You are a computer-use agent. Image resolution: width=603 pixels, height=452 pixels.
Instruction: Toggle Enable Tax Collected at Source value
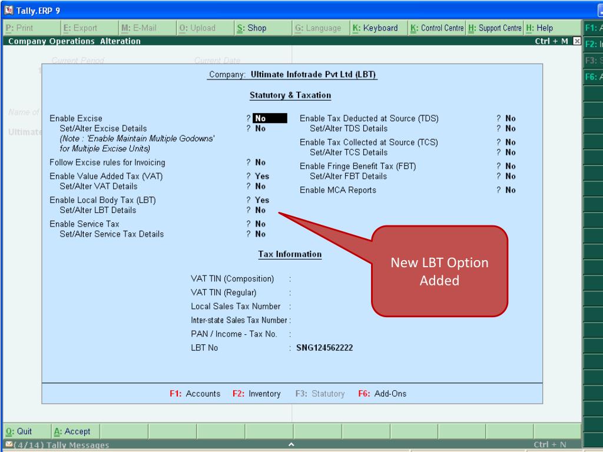(x=511, y=142)
